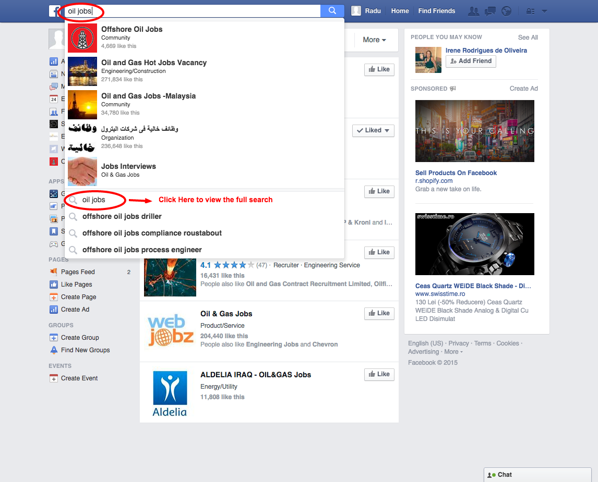Screen dimensions: 598x482
Task: Click the Home link in top bar
Action: [x=400, y=11]
